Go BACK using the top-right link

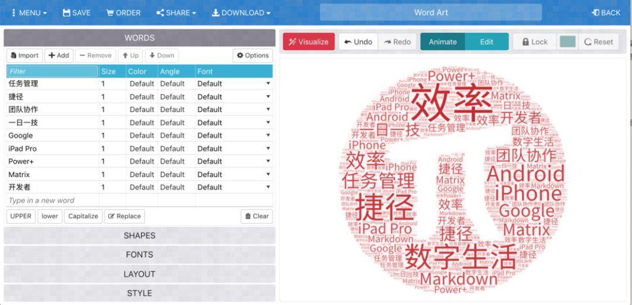(x=606, y=13)
